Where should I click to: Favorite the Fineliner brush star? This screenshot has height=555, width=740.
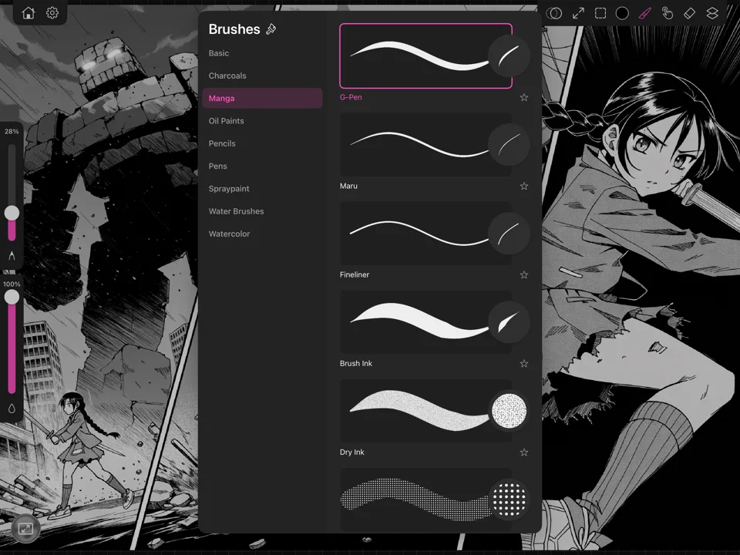(524, 274)
